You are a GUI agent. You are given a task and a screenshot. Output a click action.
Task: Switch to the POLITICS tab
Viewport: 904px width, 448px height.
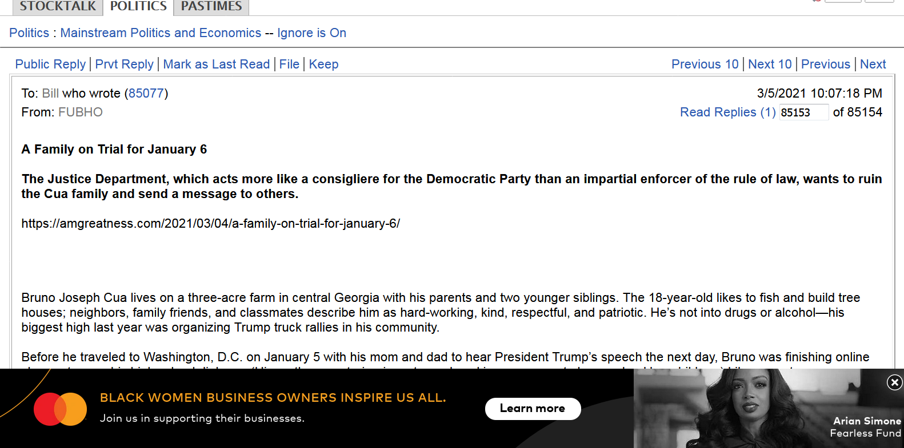pos(138,7)
